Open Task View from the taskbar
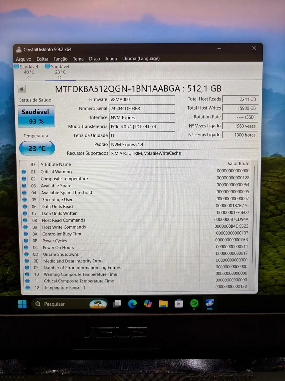The image size is (285, 381). [x=117, y=304]
